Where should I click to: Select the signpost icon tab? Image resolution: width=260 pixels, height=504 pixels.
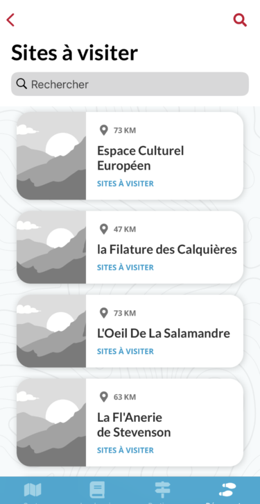pyautogui.click(x=162, y=490)
